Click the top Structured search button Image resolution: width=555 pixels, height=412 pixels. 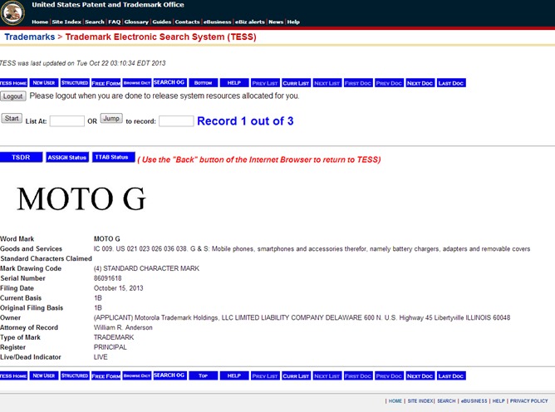point(75,83)
